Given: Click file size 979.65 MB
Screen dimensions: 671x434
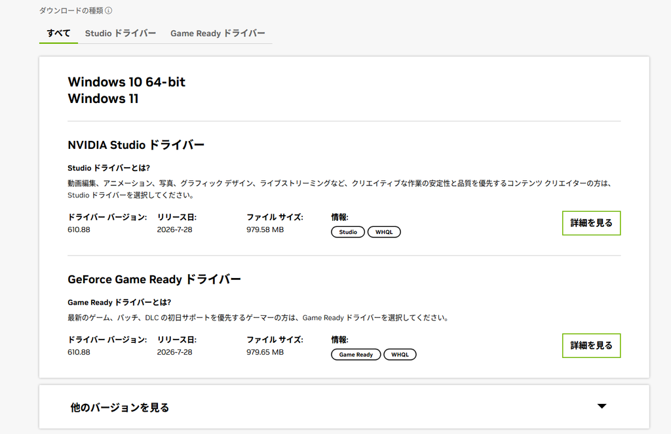Looking at the screenshot, I should coord(265,352).
